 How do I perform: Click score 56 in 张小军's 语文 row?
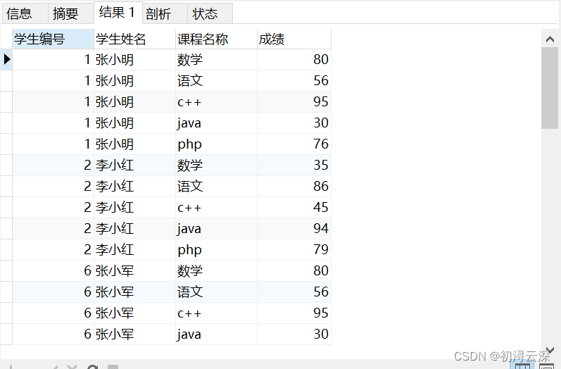coord(294,292)
